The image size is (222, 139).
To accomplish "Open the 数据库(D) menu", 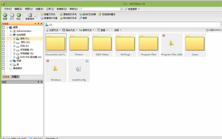I will pyautogui.click(x=62, y=9).
